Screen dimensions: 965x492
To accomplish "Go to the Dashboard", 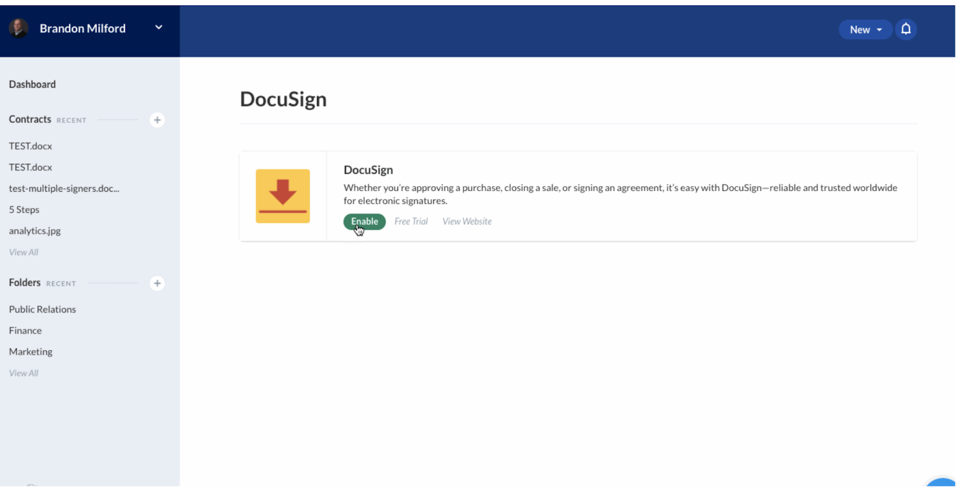I will (33, 84).
